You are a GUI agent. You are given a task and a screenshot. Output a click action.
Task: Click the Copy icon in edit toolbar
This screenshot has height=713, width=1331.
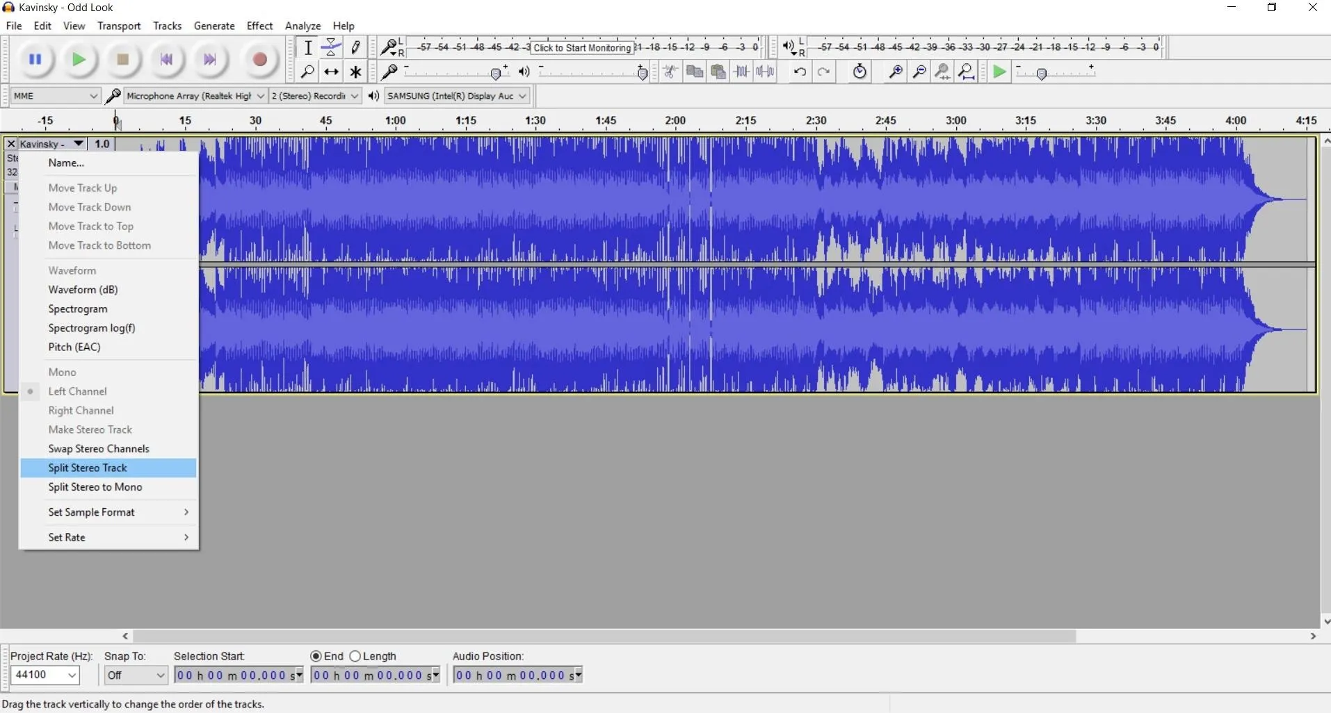[x=695, y=72]
